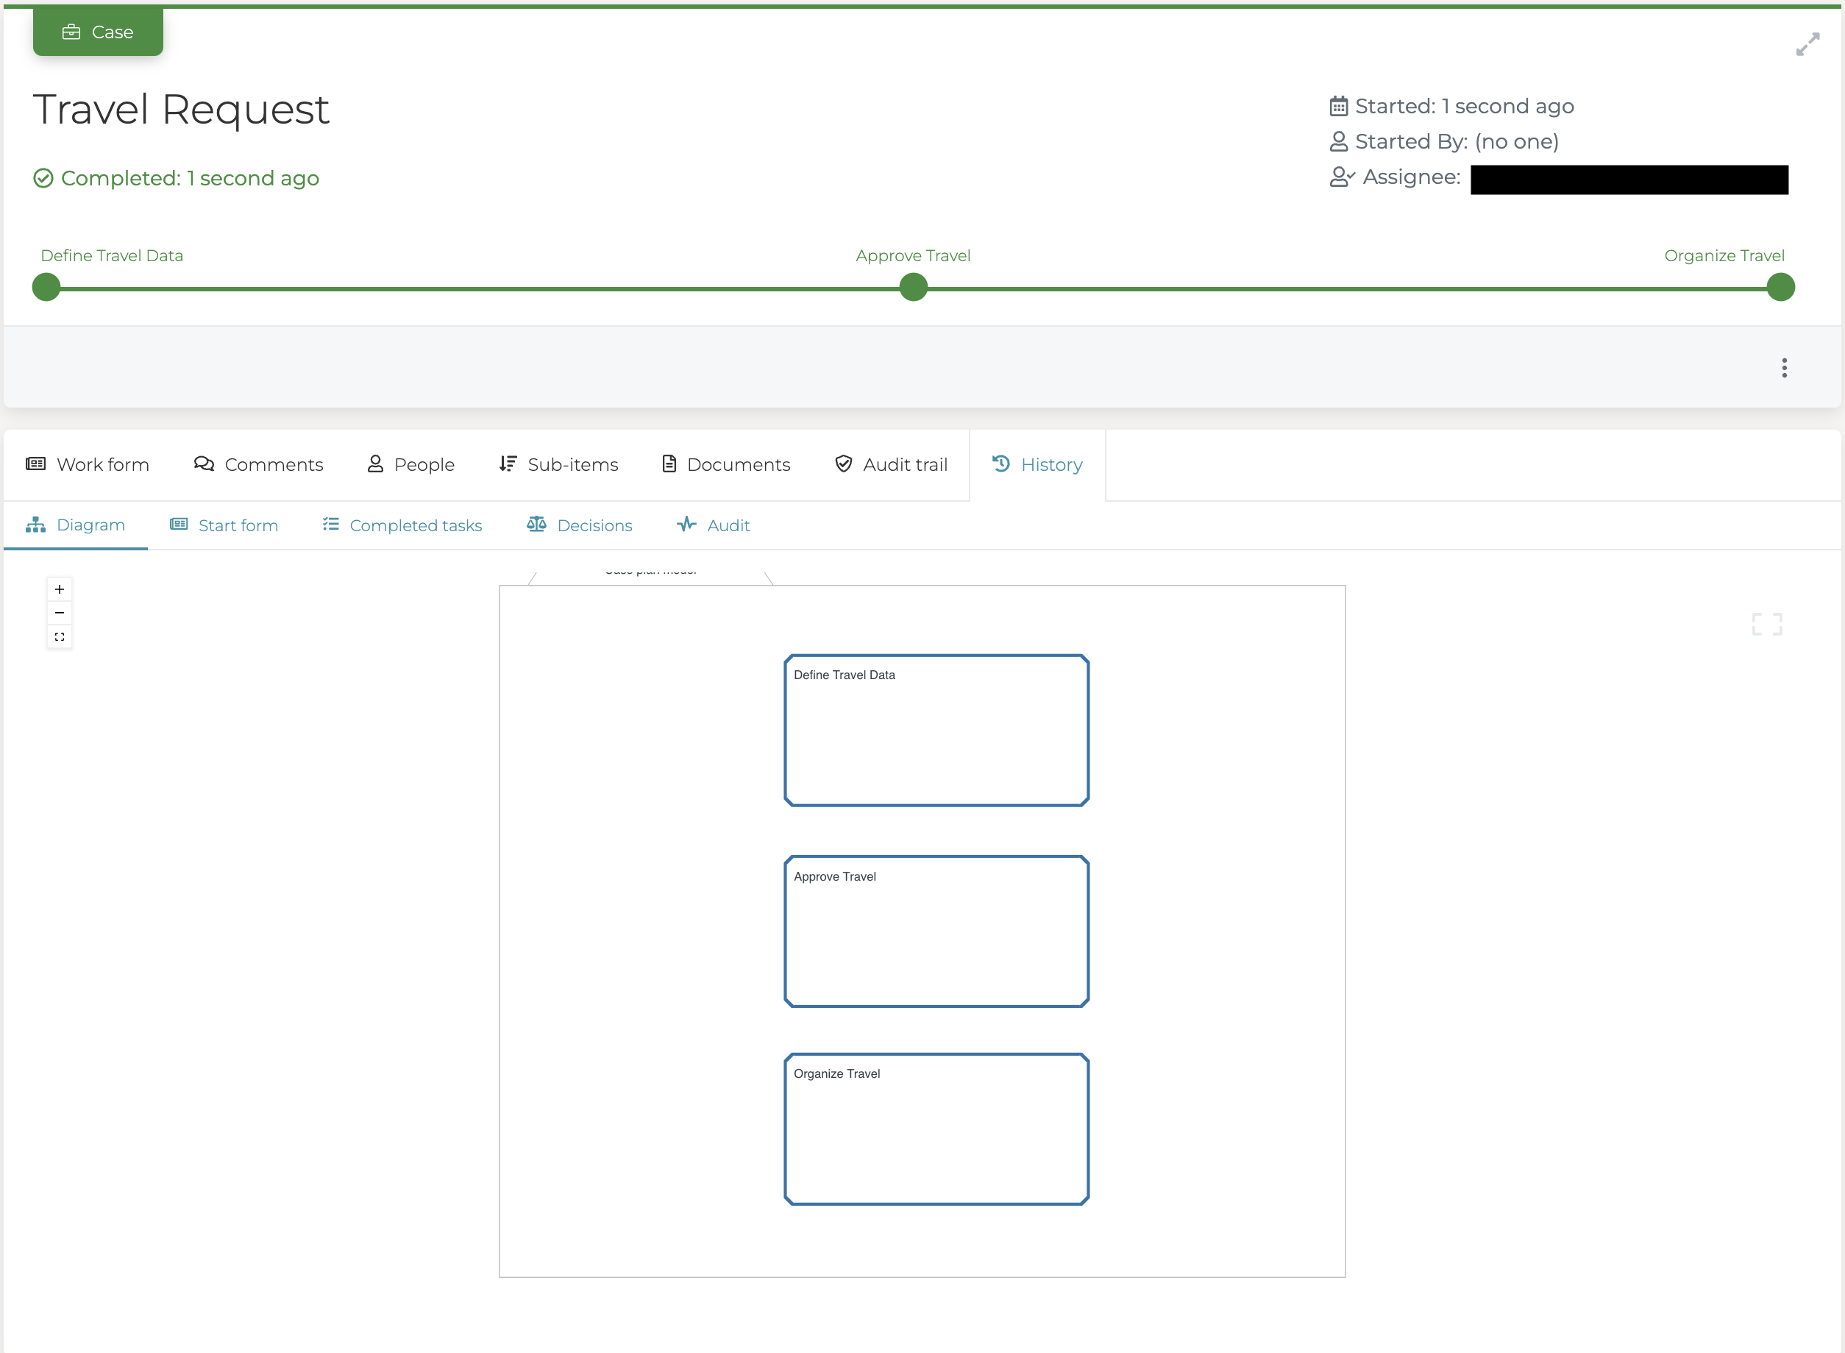This screenshot has height=1353, width=1845.
Task: Select the Define Travel Data task box
Action: coord(936,730)
